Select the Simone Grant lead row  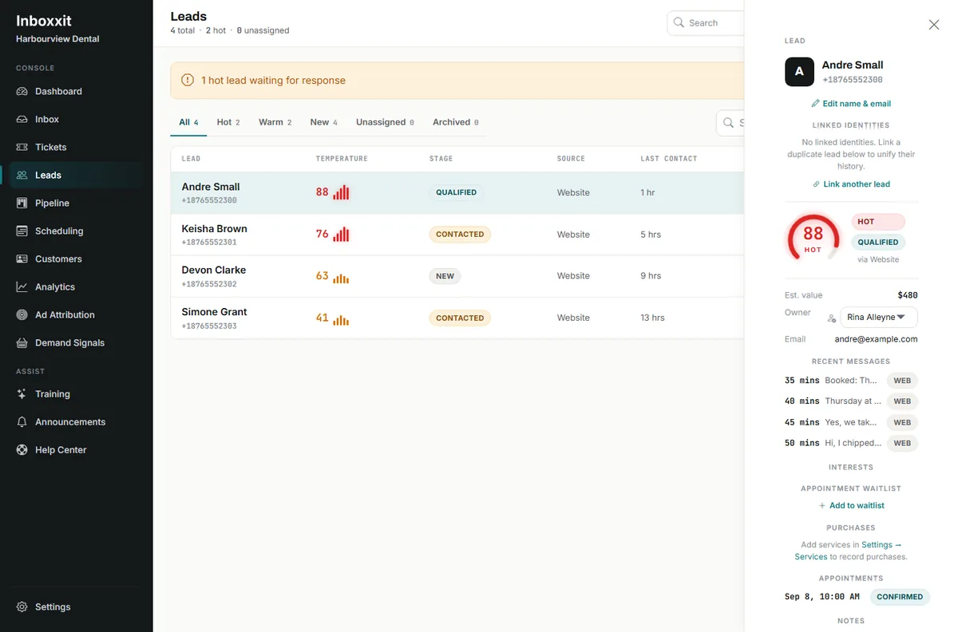(x=457, y=318)
